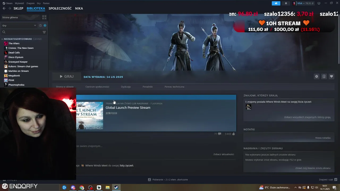Select Dead Cells in library

click(x=14, y=53)
